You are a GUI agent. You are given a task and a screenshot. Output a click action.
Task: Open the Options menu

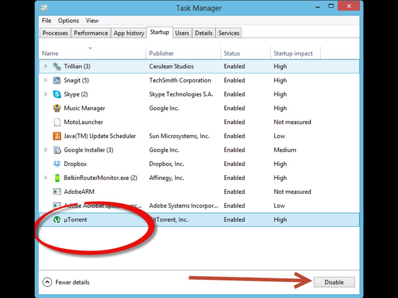[68, 20]
